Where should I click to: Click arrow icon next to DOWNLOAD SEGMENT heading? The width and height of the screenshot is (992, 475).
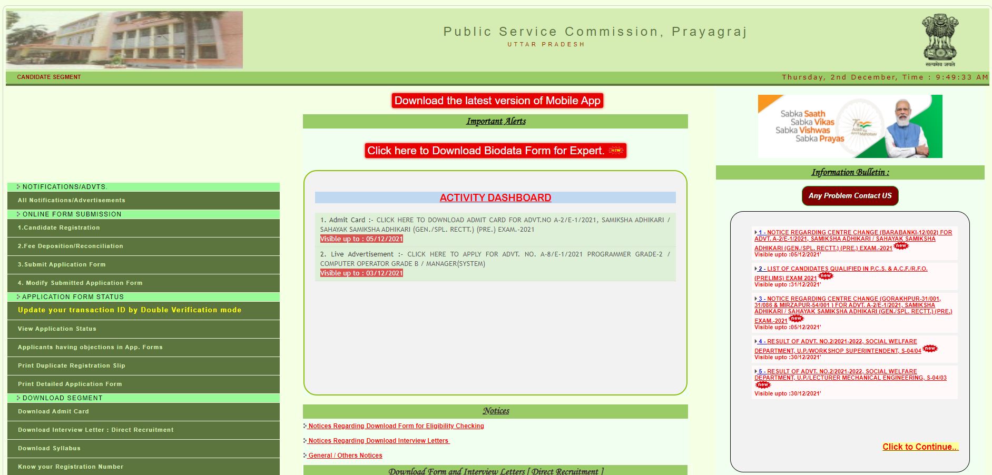(x=18, y=398)
